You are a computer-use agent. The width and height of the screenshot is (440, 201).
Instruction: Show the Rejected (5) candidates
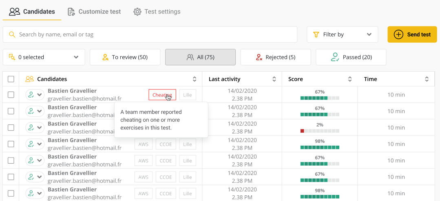click(276, 57)
